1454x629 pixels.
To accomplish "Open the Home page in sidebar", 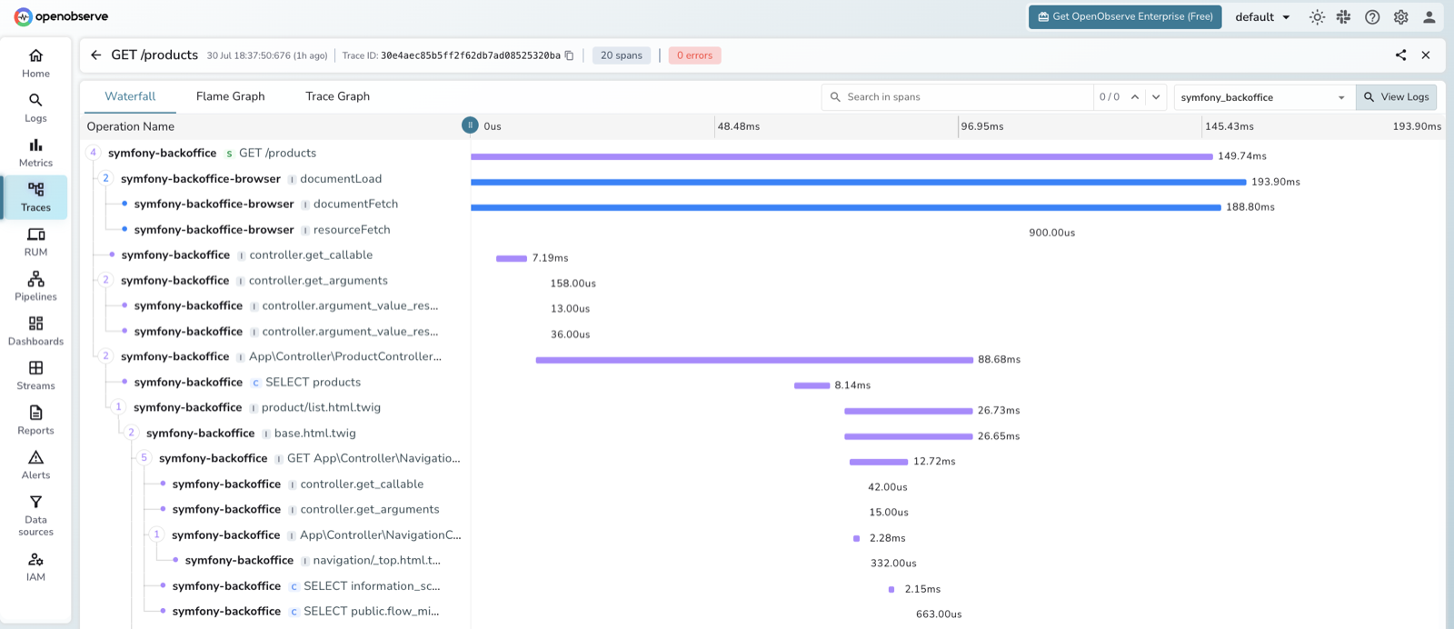I will (x=35, y=64).
